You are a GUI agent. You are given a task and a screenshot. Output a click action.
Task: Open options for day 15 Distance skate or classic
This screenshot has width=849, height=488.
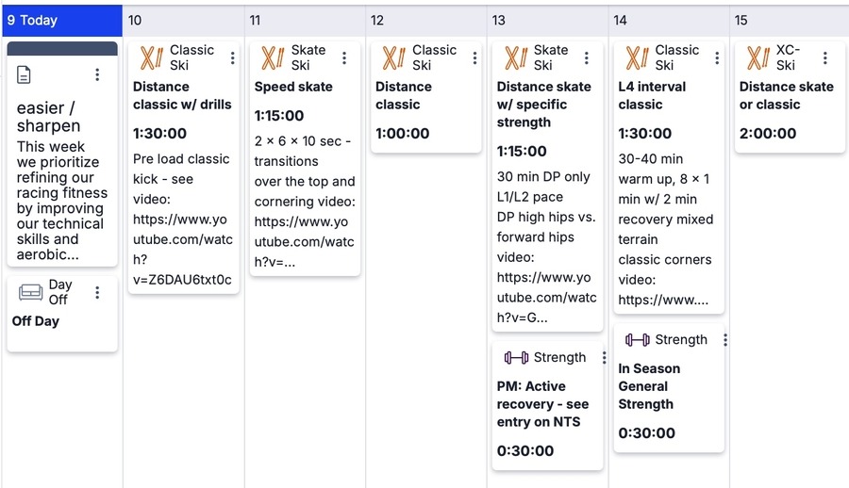tap(824, 58)
